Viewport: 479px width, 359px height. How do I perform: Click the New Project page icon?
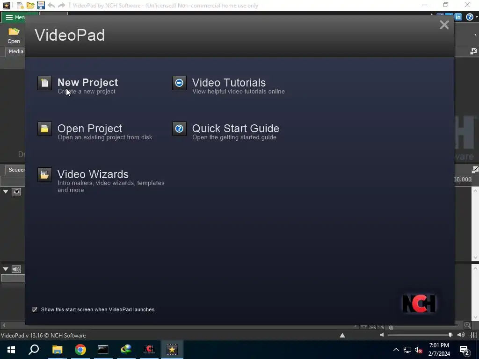pos(44,83)
